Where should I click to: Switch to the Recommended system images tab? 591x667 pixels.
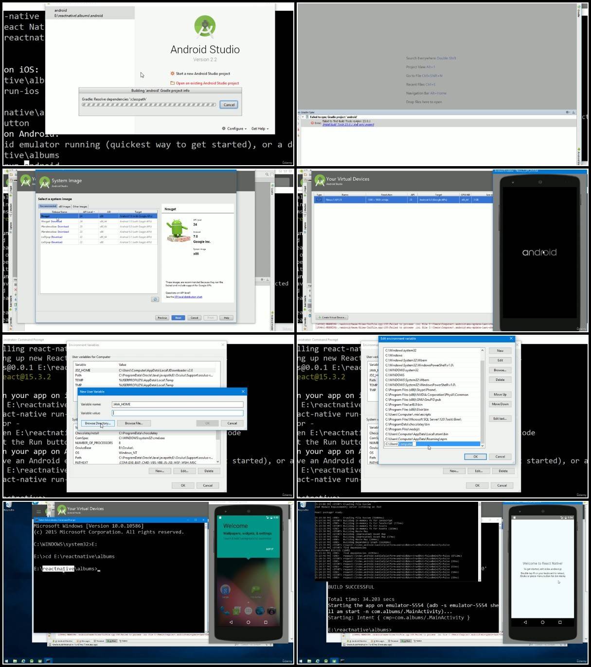(48, 206)
